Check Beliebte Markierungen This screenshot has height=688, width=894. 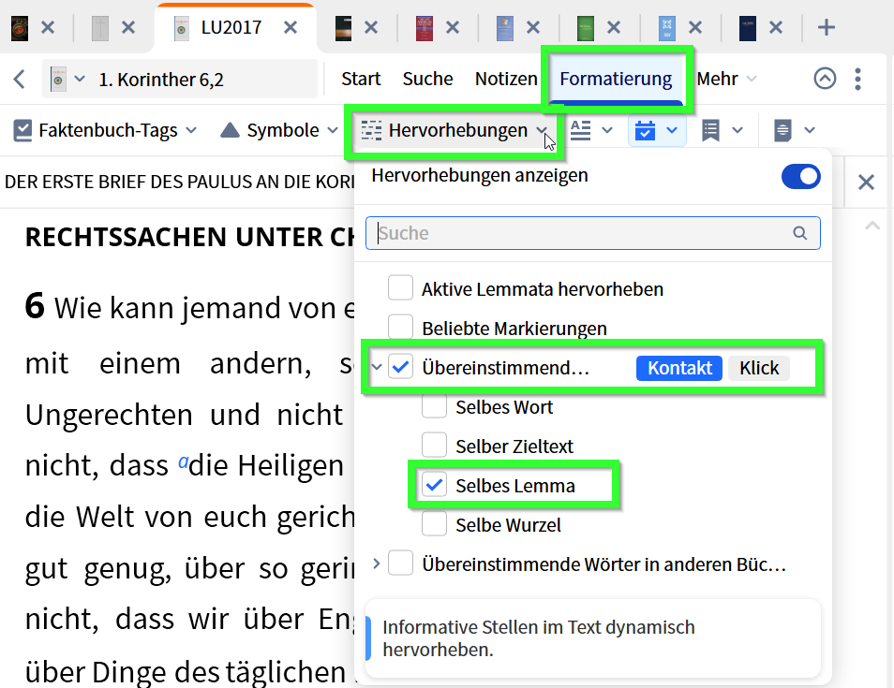[x=400, y=327]
